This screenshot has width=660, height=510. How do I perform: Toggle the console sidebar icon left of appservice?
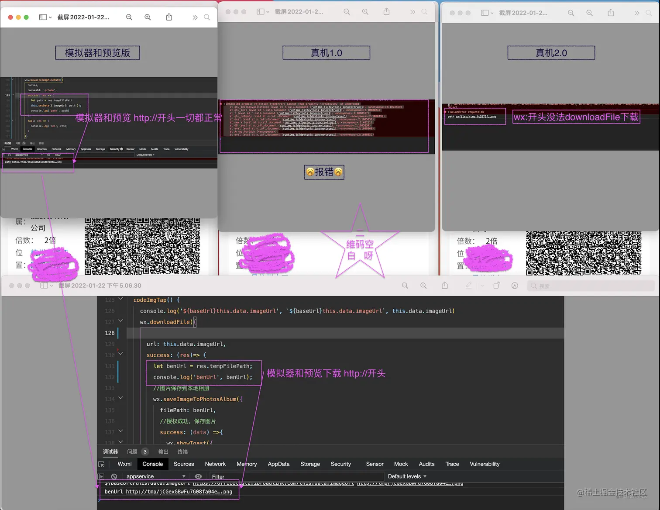(x=101, y=476)
